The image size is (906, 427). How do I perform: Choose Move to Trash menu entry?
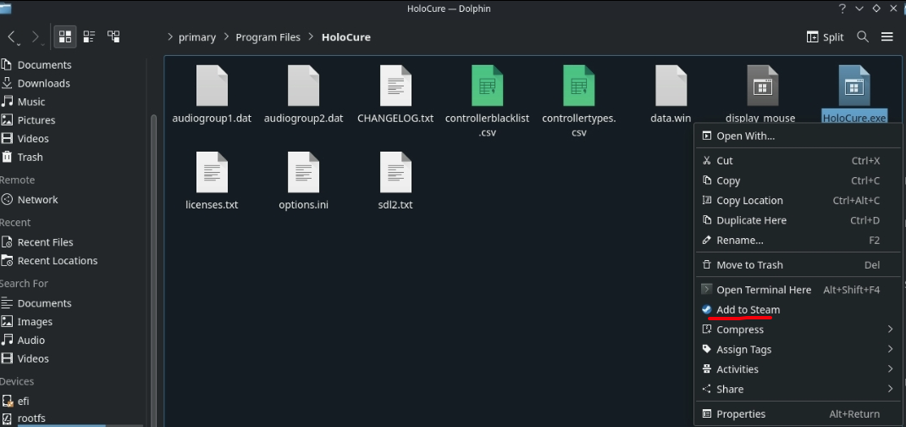coord(749,265)
